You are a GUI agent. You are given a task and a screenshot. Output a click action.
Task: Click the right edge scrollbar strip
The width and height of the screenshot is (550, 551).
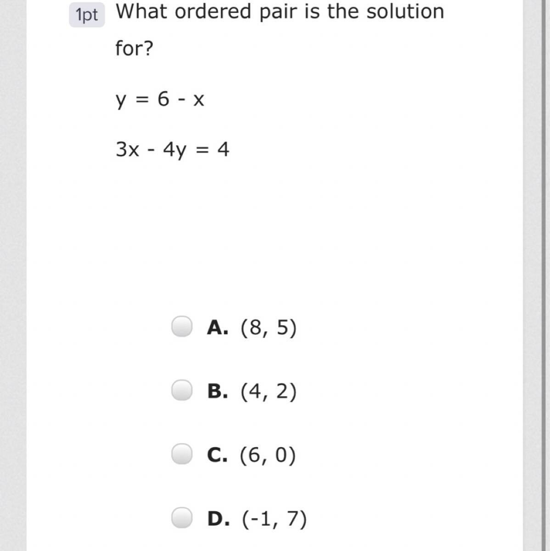click(537, 275)
